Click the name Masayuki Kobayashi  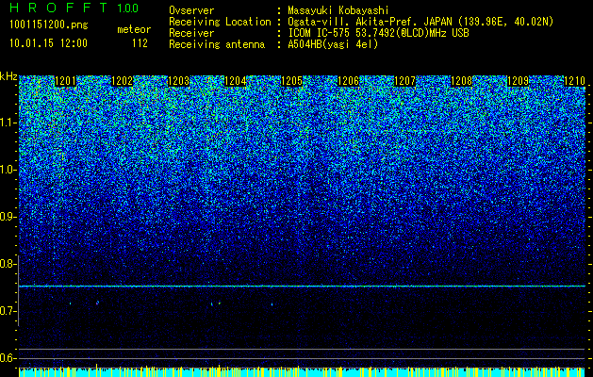[x=338, y=10]
